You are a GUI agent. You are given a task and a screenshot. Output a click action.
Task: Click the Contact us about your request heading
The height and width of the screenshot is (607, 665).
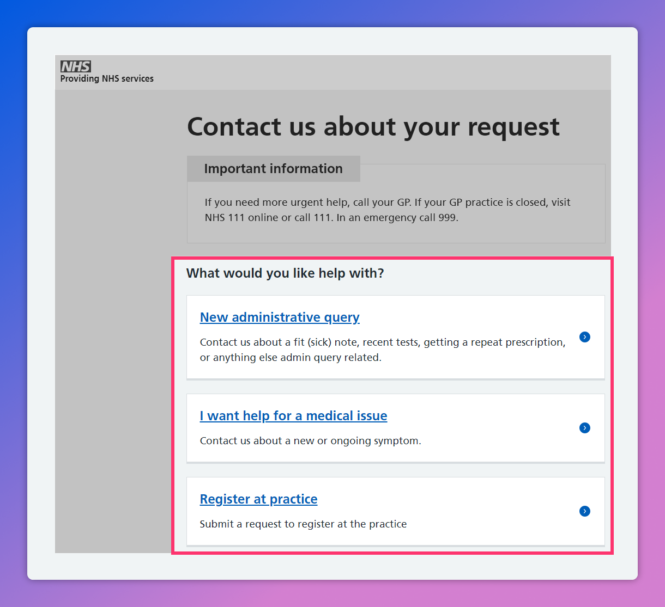pyautogui.click(x=373, y=127)
